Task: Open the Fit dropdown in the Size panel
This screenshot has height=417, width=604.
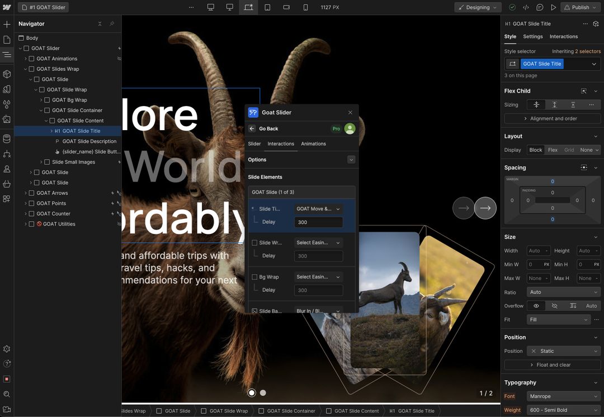Action: pyautogui.click(x=558, y=319)
